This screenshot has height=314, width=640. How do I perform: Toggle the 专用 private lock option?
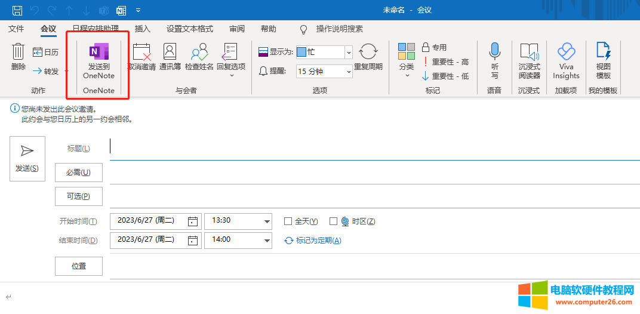tap(426, 47)
